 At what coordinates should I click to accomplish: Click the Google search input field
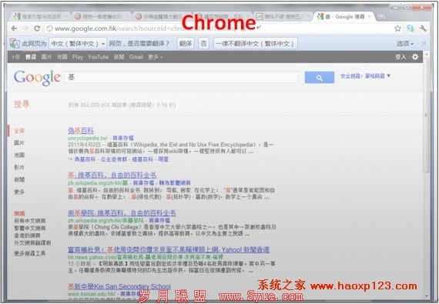click(x=182, y=78)
